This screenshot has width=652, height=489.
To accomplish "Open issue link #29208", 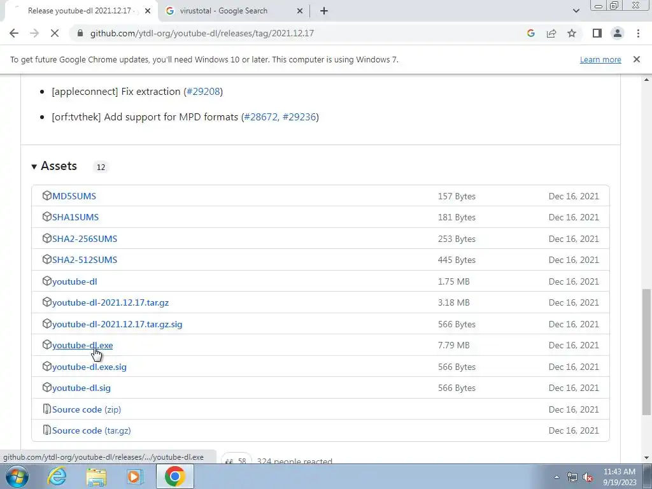I will (203, 92).
